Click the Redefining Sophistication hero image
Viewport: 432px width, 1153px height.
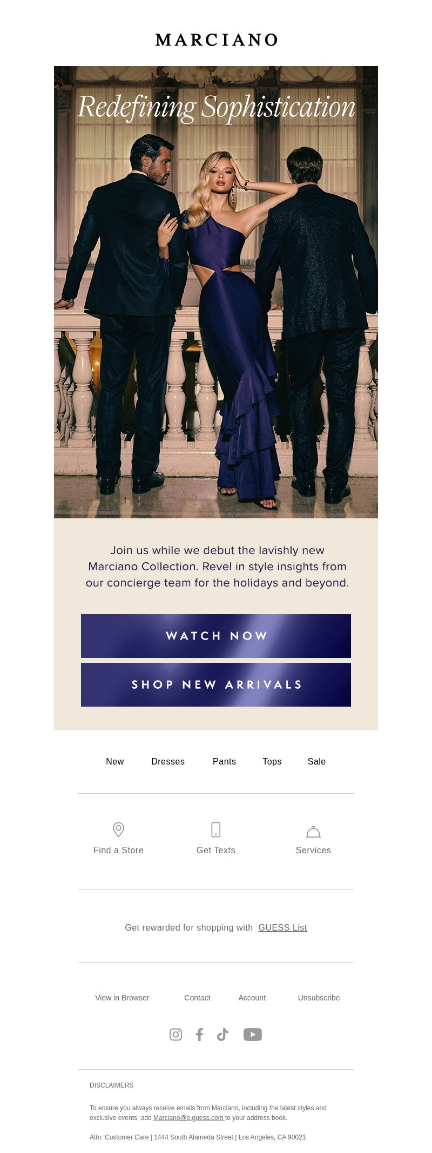click(x=216, y=292)
